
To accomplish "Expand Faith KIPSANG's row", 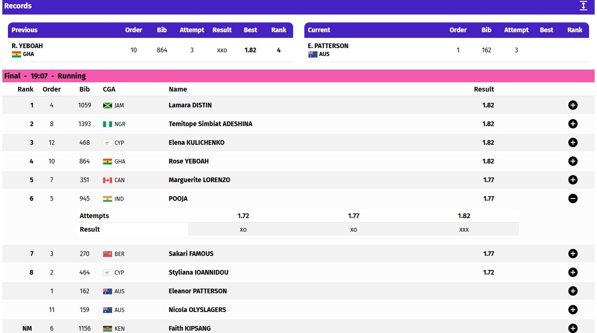I will tap(573, 328).
